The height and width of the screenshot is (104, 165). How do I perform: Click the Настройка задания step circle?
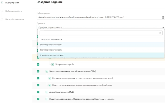coord(2,19)
